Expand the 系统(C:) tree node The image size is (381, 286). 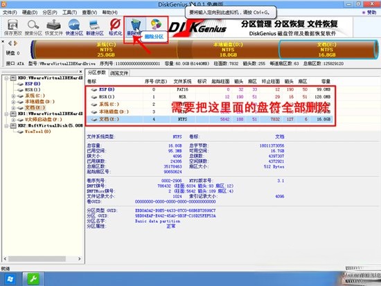coord(13,96)
